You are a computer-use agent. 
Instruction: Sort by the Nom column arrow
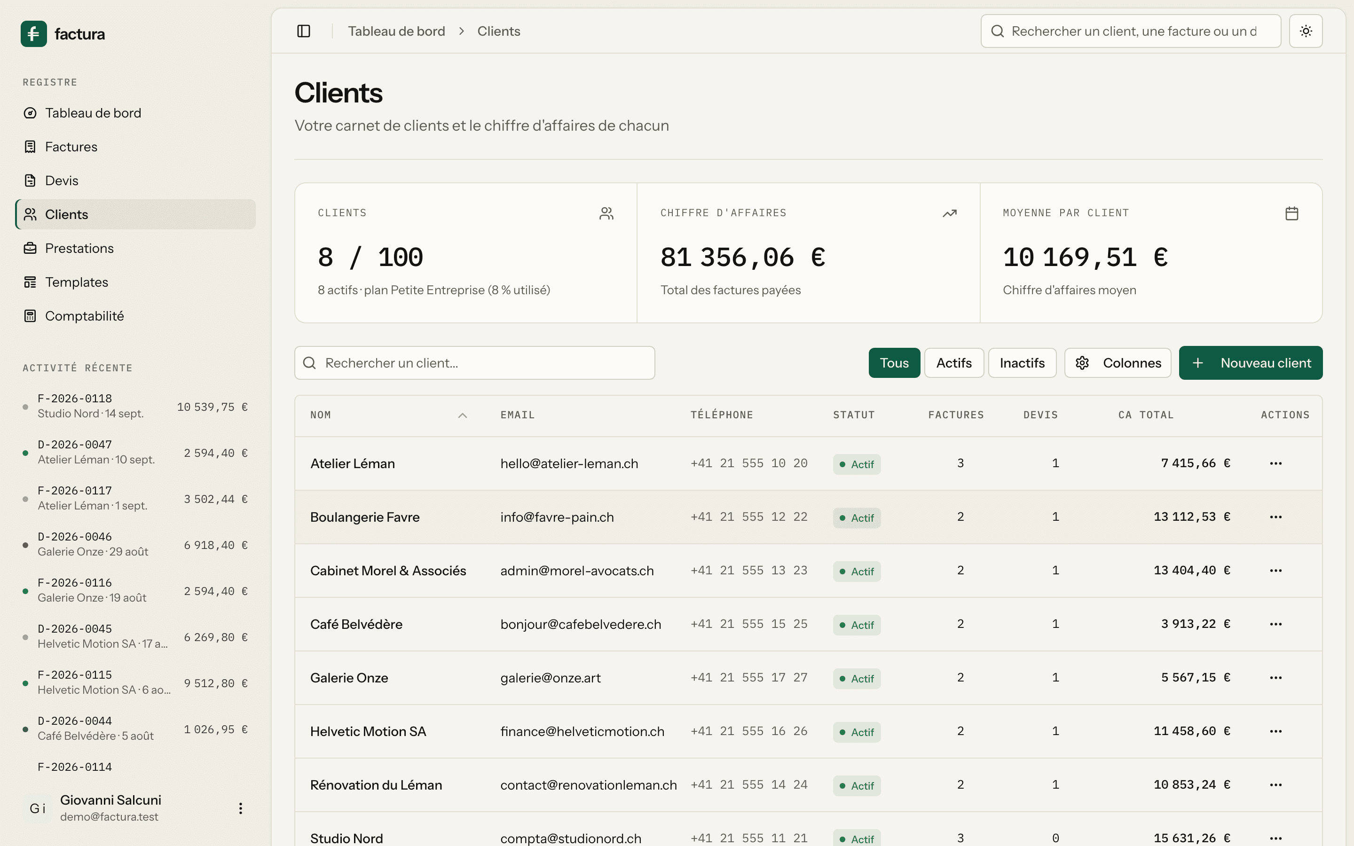462,415
